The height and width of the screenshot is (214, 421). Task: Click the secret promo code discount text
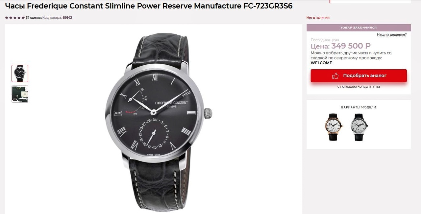(x=351, y=55)
